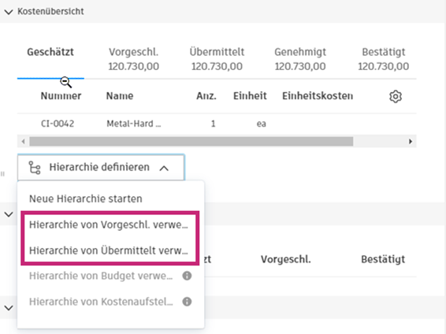Viewport: 446px width, 334px height.
Task: Sort by the Name column header
Action: [120, 96]
